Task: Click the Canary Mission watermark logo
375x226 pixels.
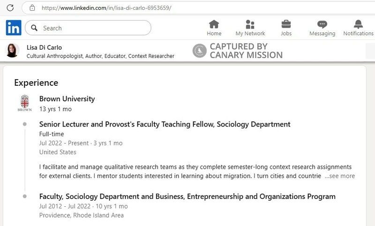Action: 200,51
